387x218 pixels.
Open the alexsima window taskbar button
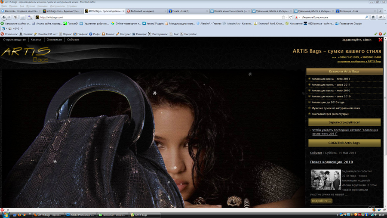113,215
